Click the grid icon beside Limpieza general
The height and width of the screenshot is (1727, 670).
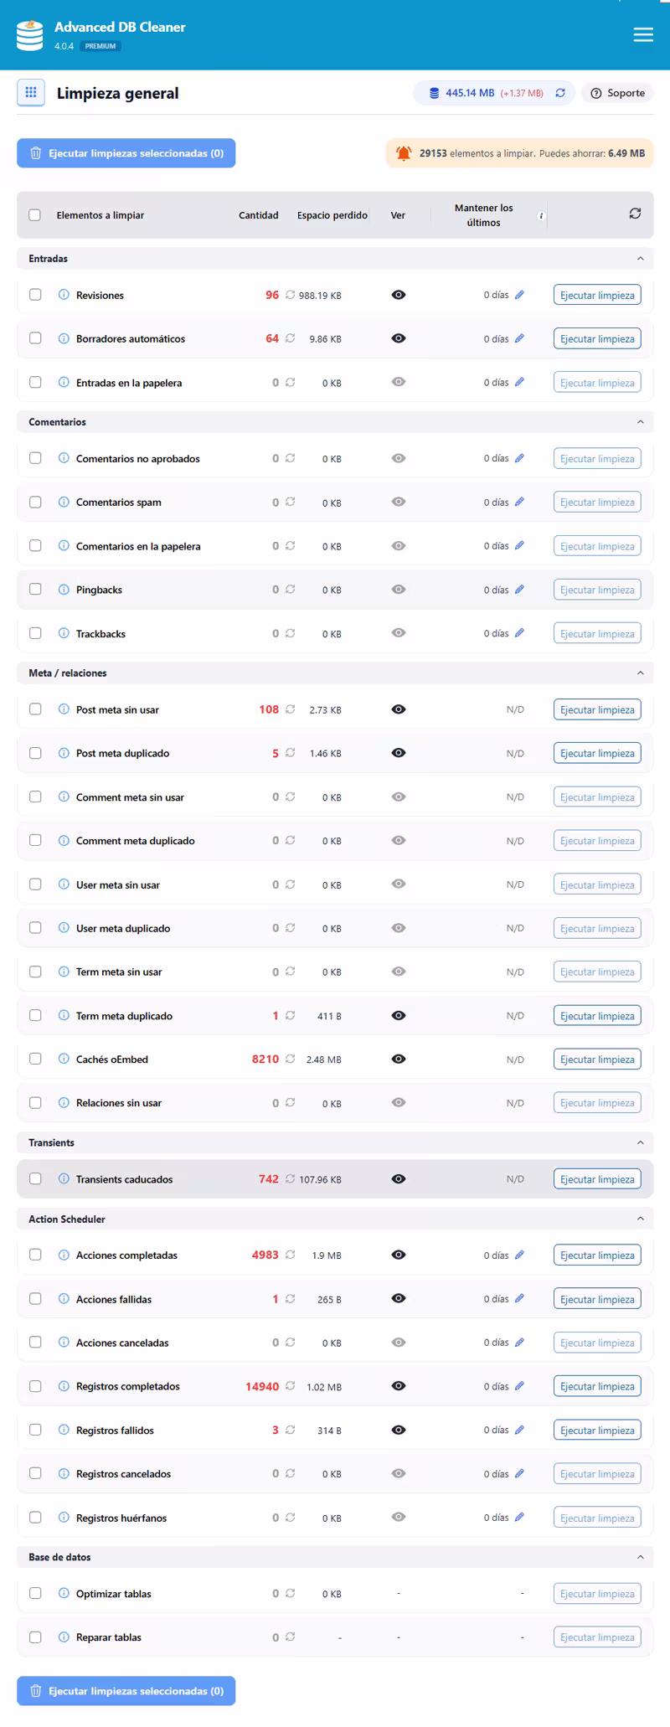tap(30, 93)
